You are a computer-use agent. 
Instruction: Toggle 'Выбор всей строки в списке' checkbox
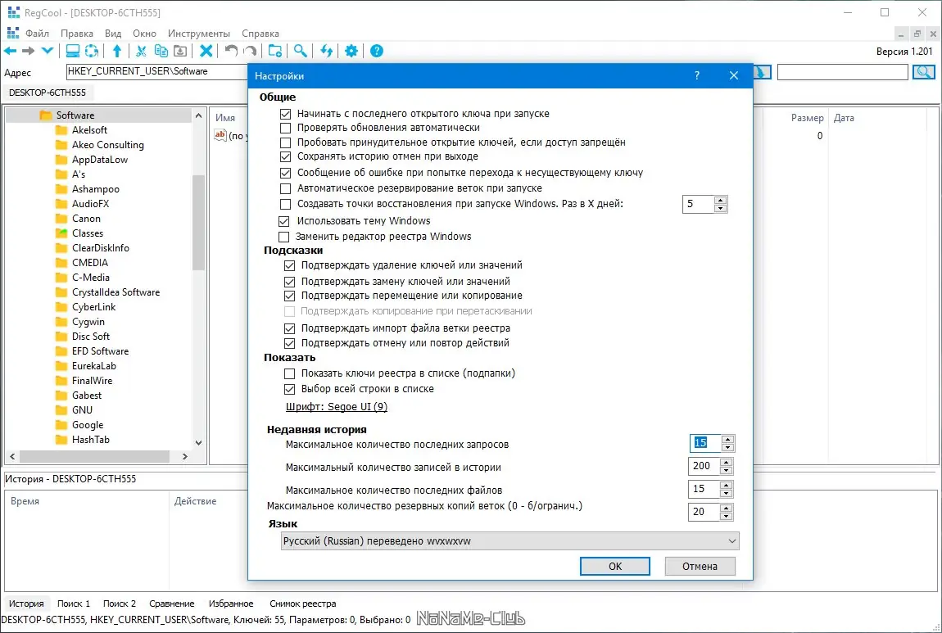290,389
